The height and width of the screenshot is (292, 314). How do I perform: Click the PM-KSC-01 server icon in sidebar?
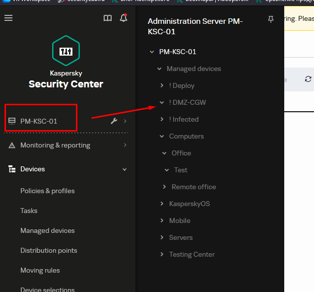[12, 121]
